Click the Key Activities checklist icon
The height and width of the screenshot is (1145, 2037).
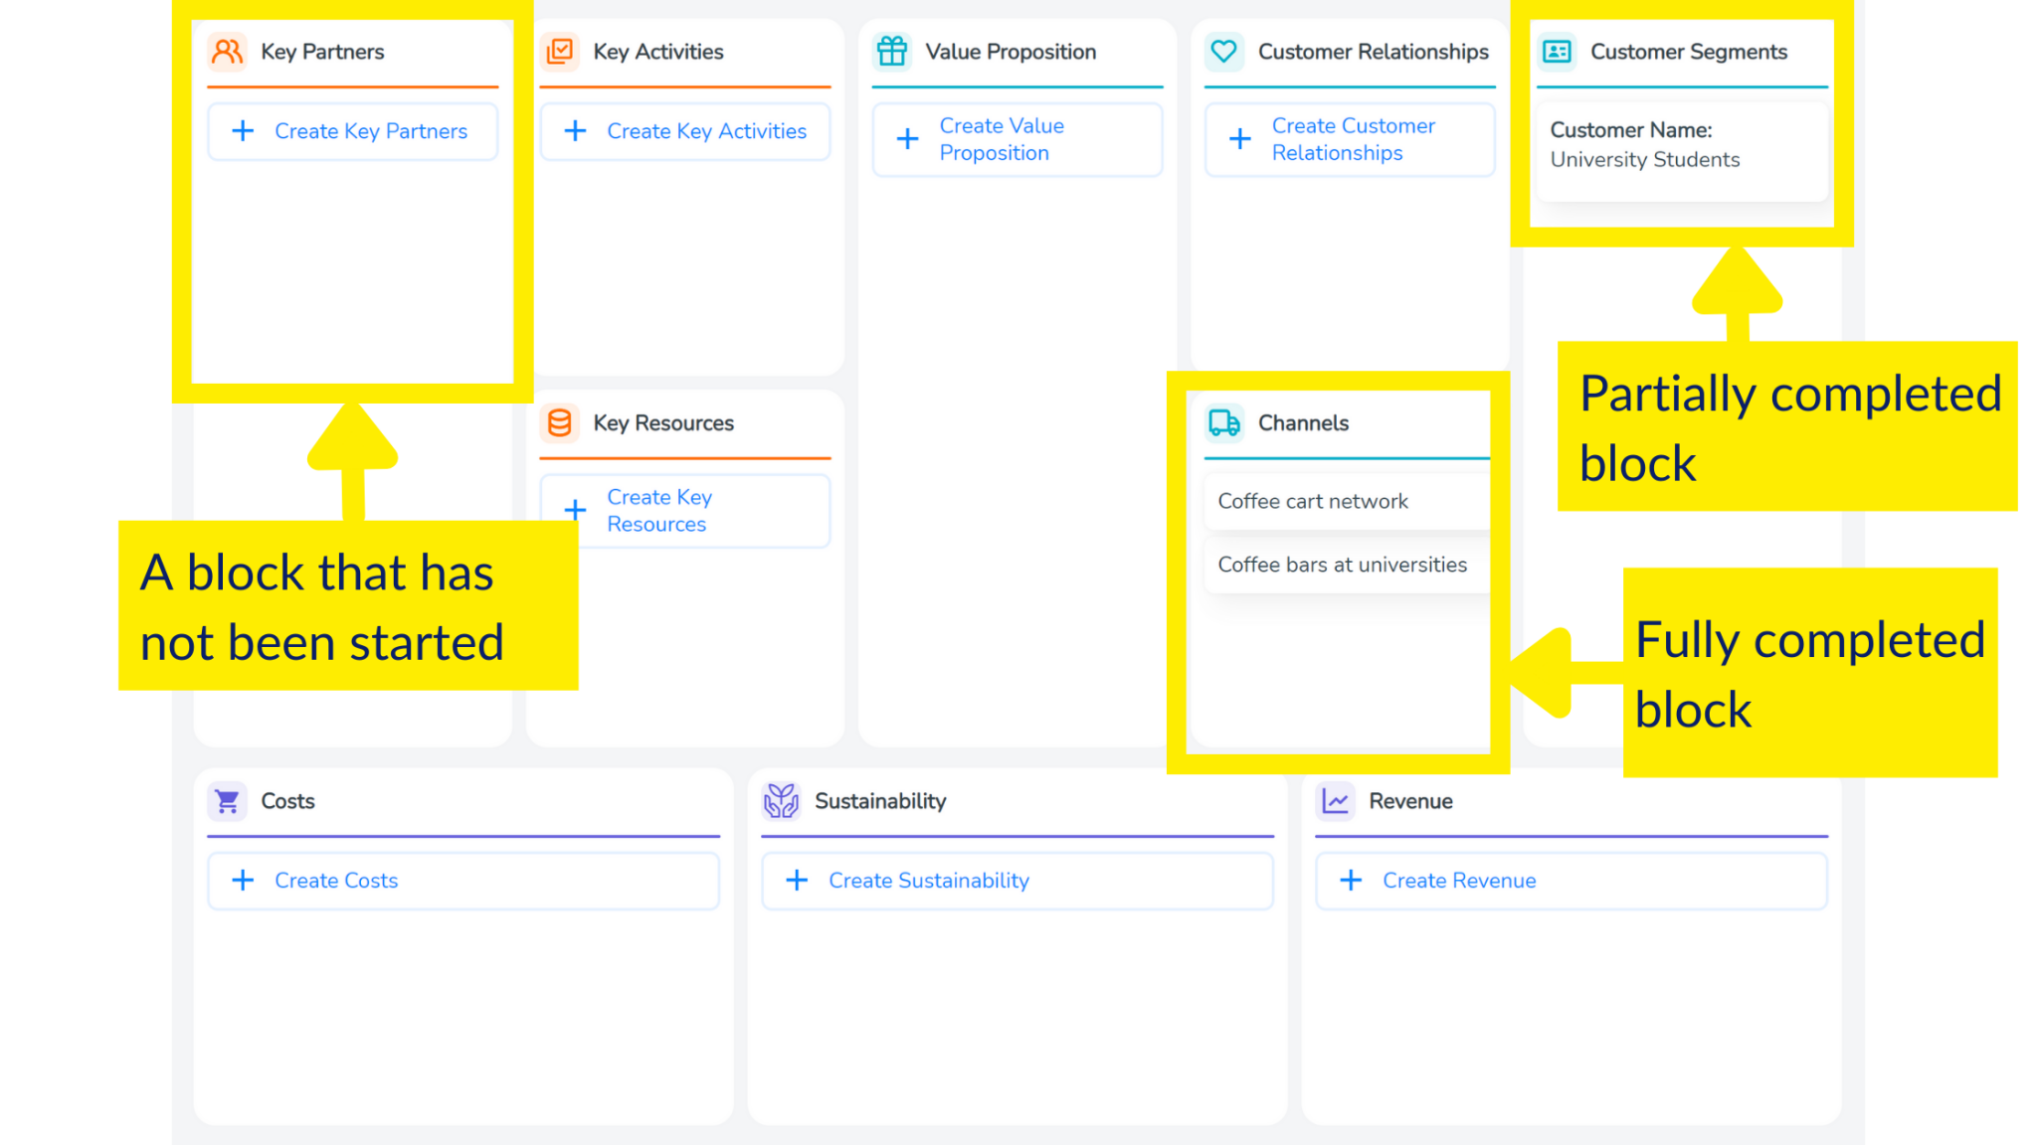click(560, 52)
